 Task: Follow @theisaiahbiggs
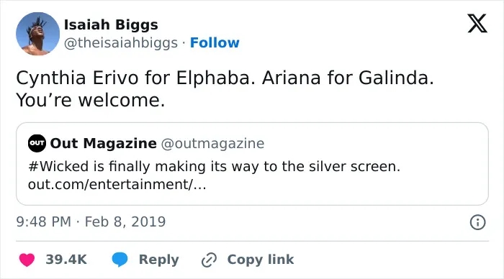coord(215,42)
